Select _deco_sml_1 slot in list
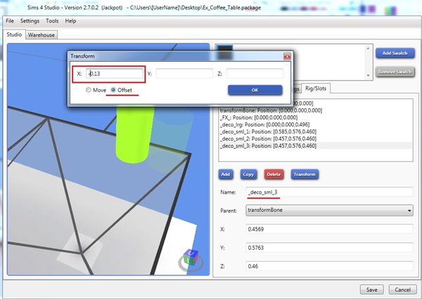Screen dimensions: 422x299 point(267,131)
